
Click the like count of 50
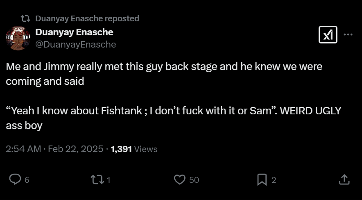(194, 180)
